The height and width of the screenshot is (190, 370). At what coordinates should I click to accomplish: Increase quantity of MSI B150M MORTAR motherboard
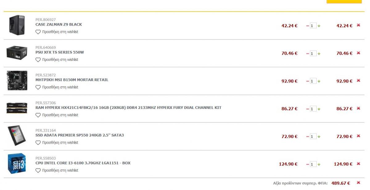coord(319,81)
